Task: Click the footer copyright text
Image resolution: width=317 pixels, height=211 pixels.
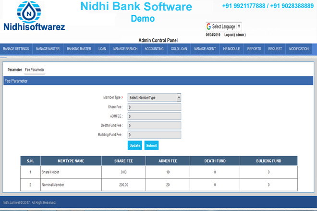Action: pyautogui.click(x=29, y=202)
